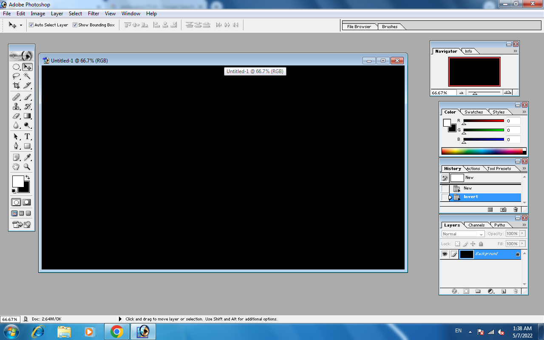The width and height of the screenshot is (544, 340).
Task: Switch to Quick Mask mode
Action: click(27, 202)
